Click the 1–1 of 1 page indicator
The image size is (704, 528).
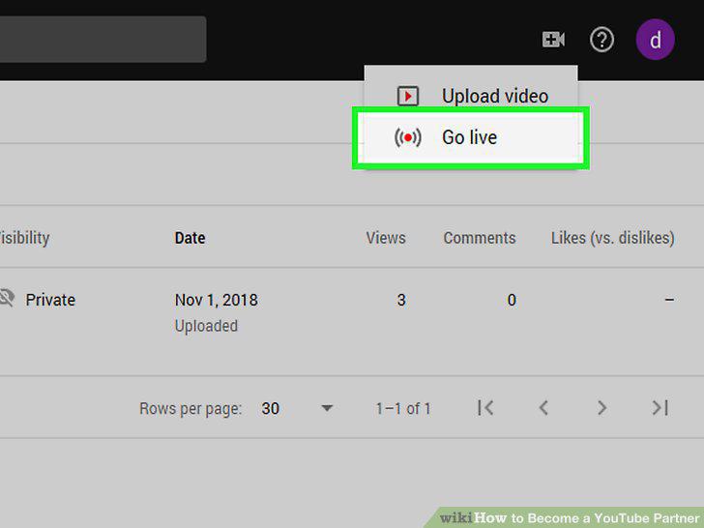[x=403, y=408]
